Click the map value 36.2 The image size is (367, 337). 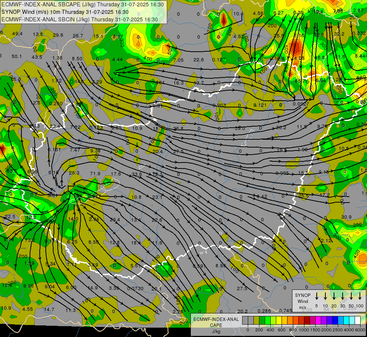point(281,127)
